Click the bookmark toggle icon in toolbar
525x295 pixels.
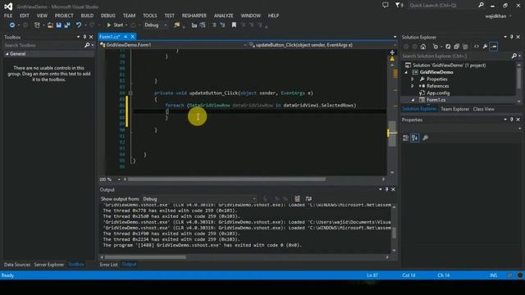tap(234, 25)
